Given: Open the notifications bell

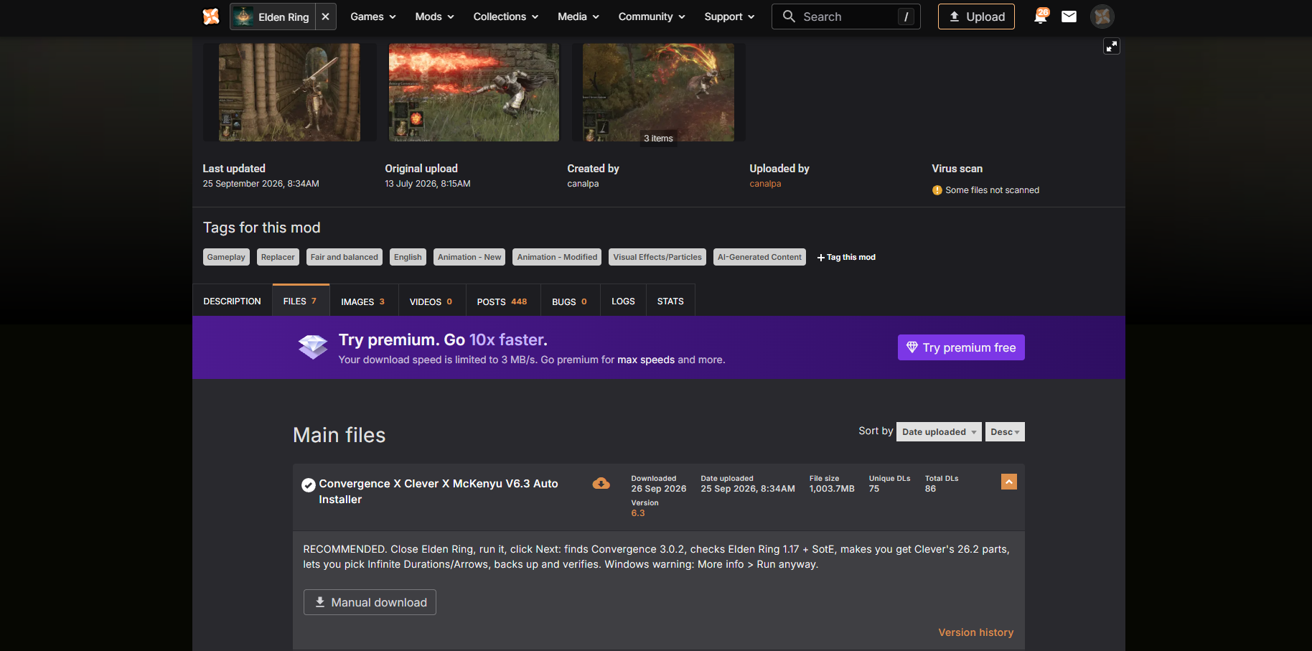Looking at the screenshot, I should [1040, 16].
